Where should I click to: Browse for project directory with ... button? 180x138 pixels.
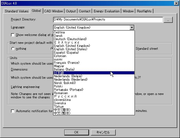click(x=168, y=20)
